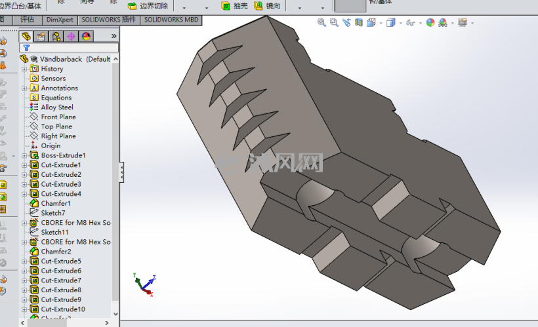Expand the History folder
This screenshot has width=538, height=327.
point(24,69)
